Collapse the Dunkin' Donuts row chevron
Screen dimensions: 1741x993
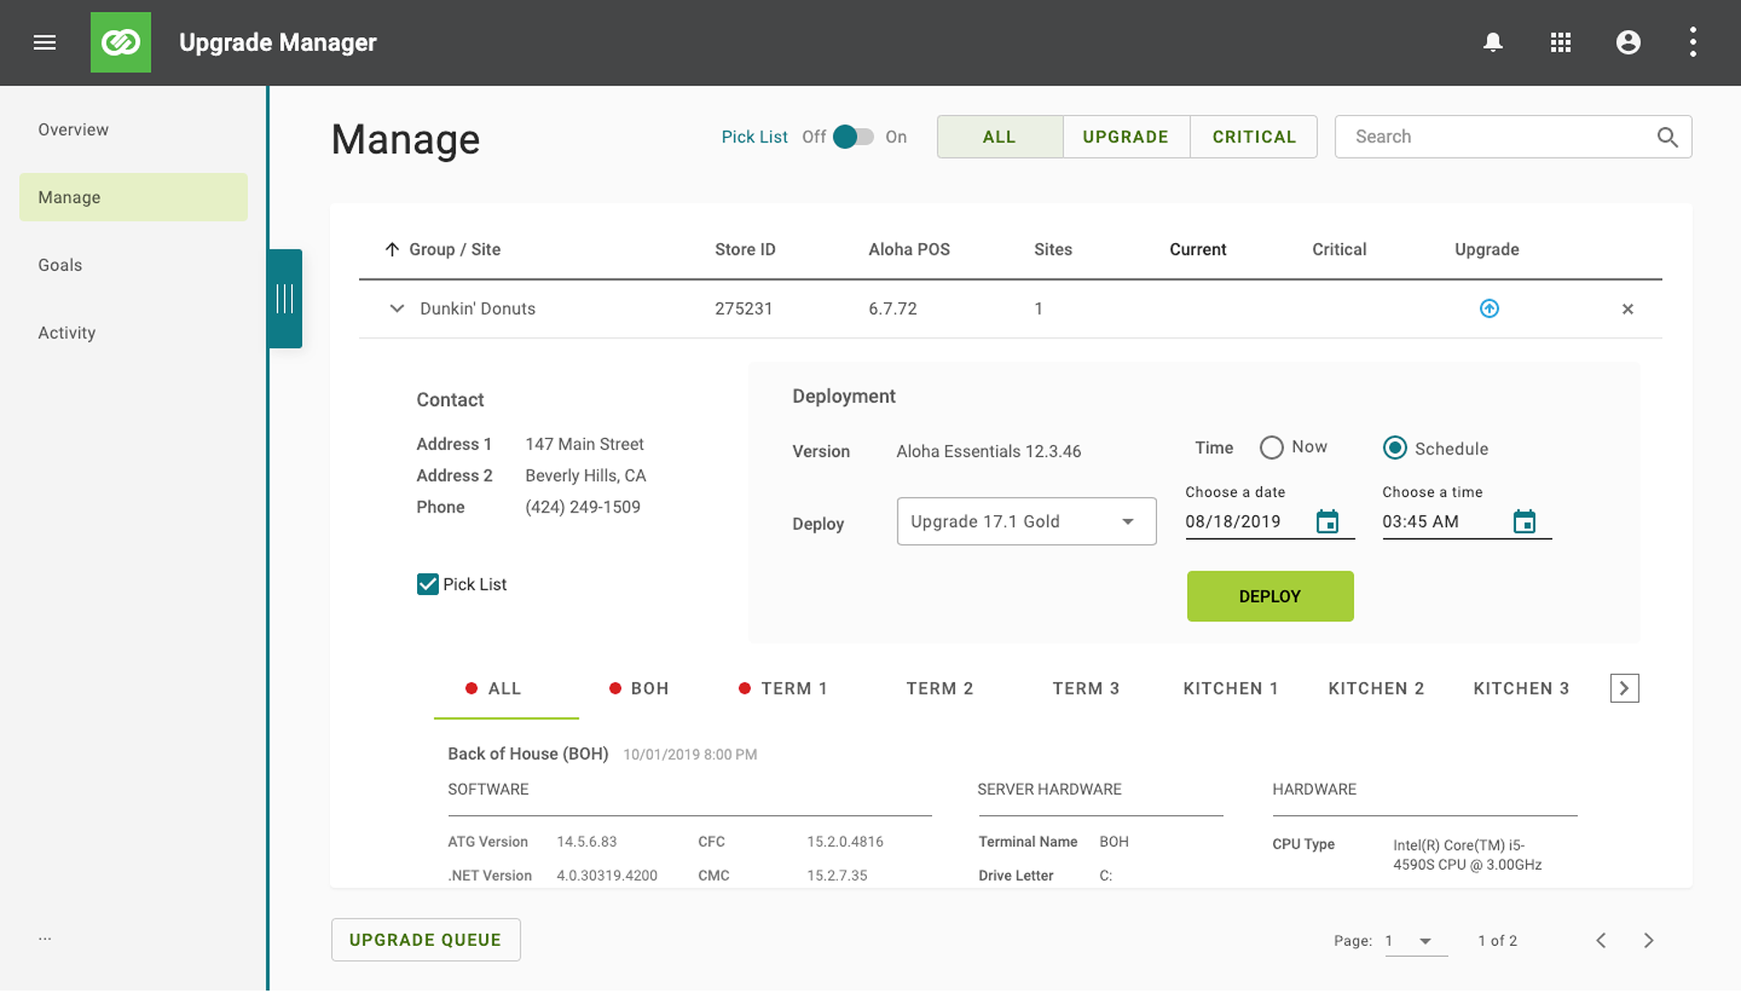(x=396, y=308)
